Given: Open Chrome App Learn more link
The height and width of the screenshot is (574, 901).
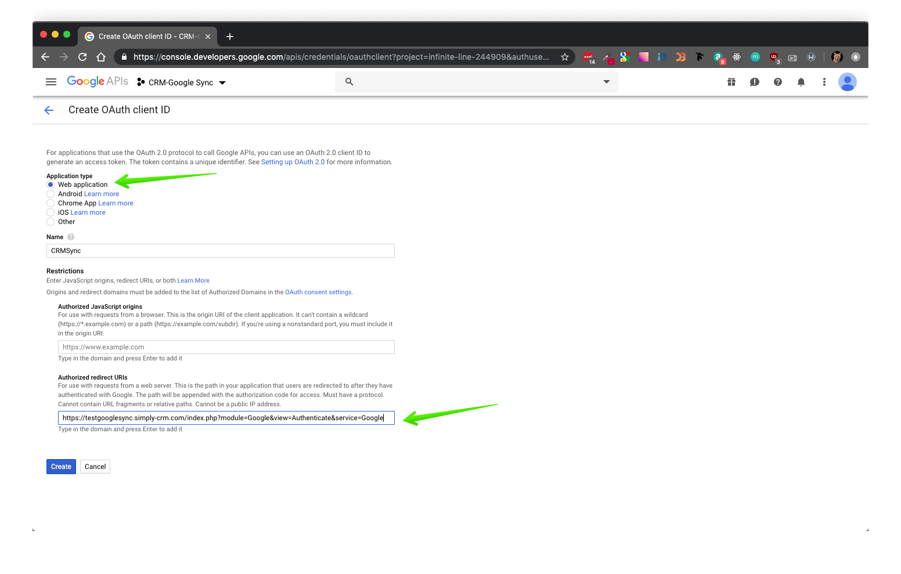Looking at the screenshot, I should tap(116, 203).
